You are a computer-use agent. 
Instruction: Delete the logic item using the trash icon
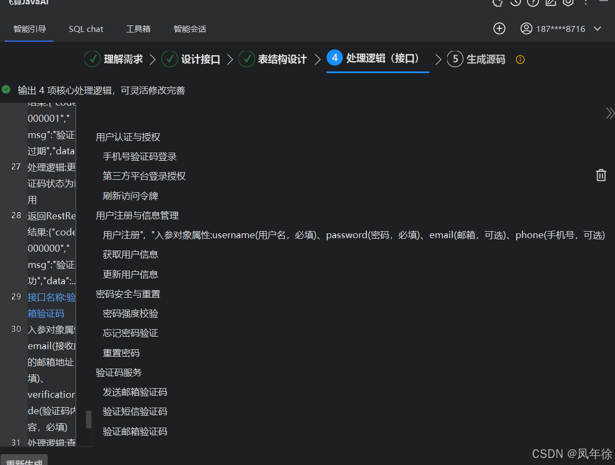[601, 175]
